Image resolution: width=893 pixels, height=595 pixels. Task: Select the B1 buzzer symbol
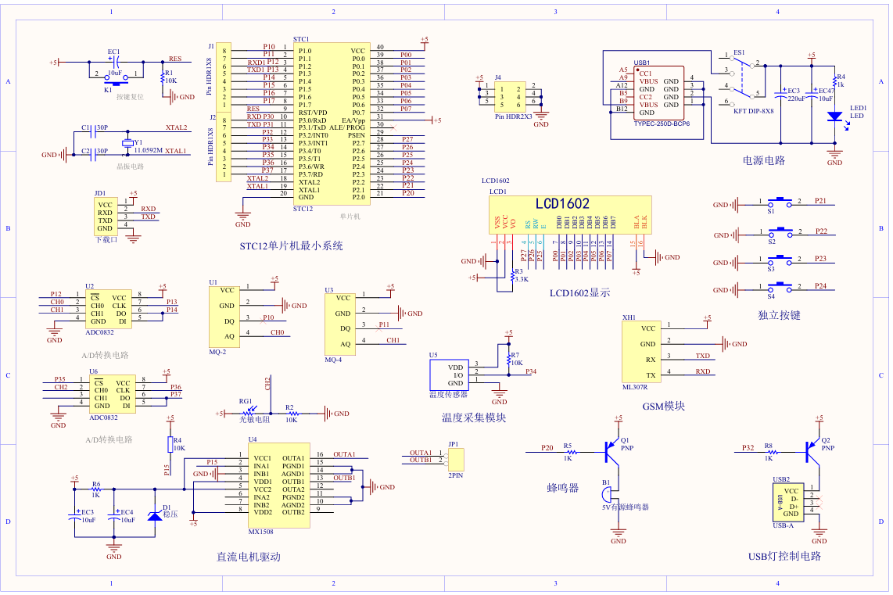coord(607,495)
